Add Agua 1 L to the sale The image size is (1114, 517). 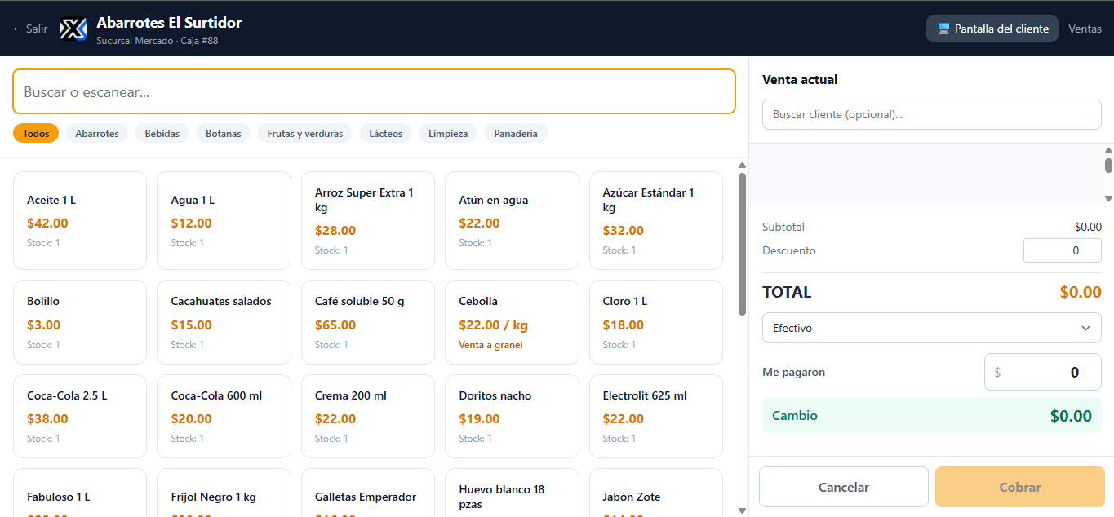(x=224, y=220)
